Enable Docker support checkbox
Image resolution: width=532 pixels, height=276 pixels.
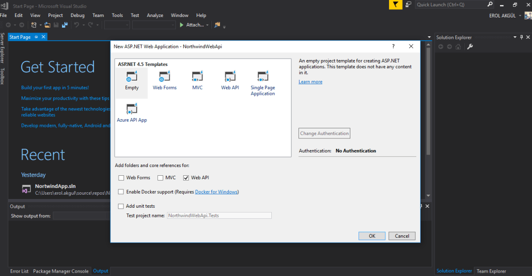pos(121,192)
